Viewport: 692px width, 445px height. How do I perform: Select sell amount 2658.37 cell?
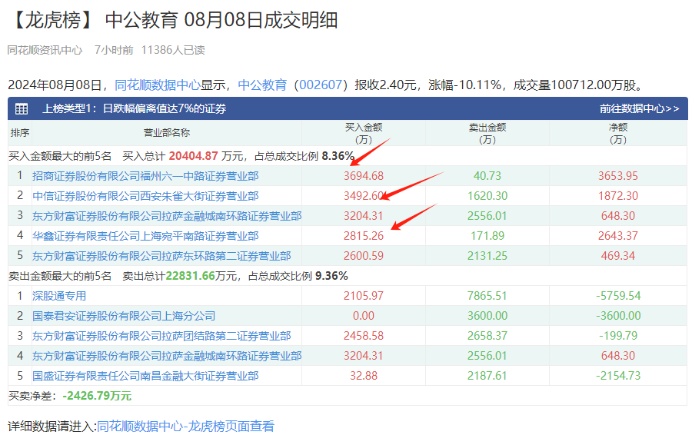click(487, 336)
